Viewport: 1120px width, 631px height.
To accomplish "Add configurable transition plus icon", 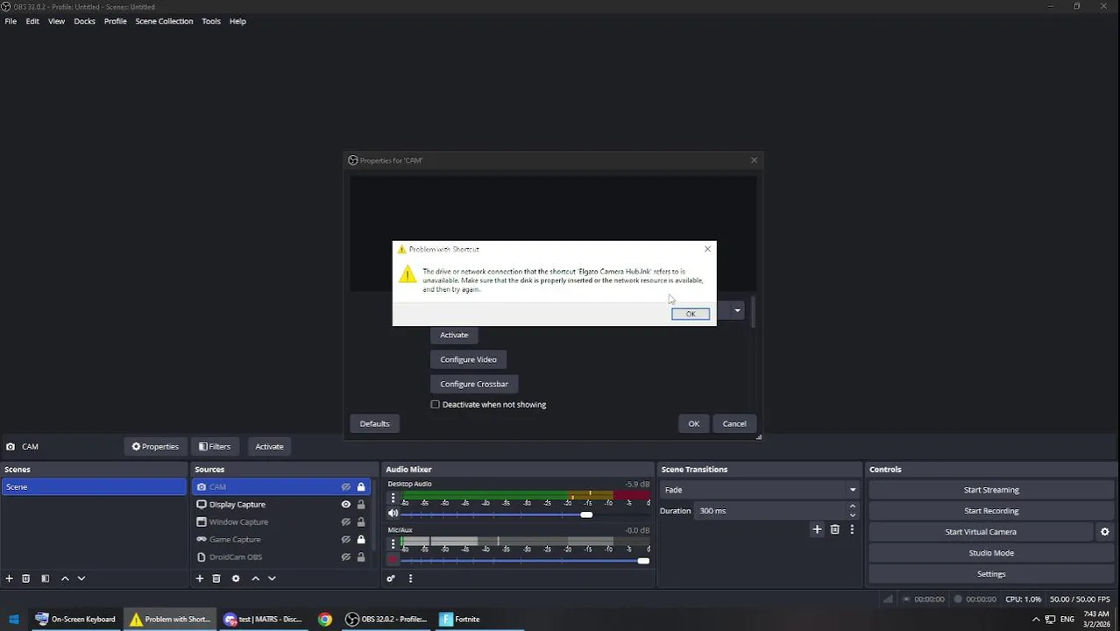I will [817, 529].
